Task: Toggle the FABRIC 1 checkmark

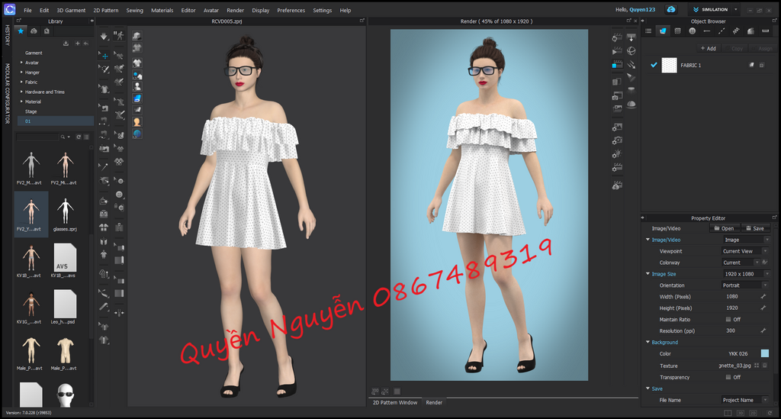Action: [x=654, y=66]
